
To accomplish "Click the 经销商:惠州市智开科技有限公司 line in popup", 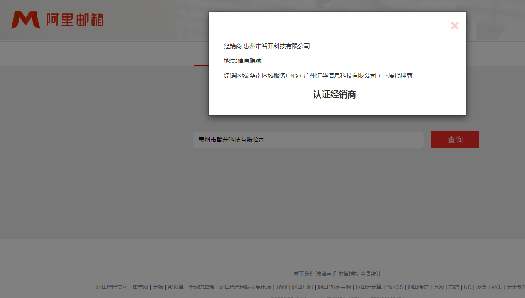I will [267, 46].
